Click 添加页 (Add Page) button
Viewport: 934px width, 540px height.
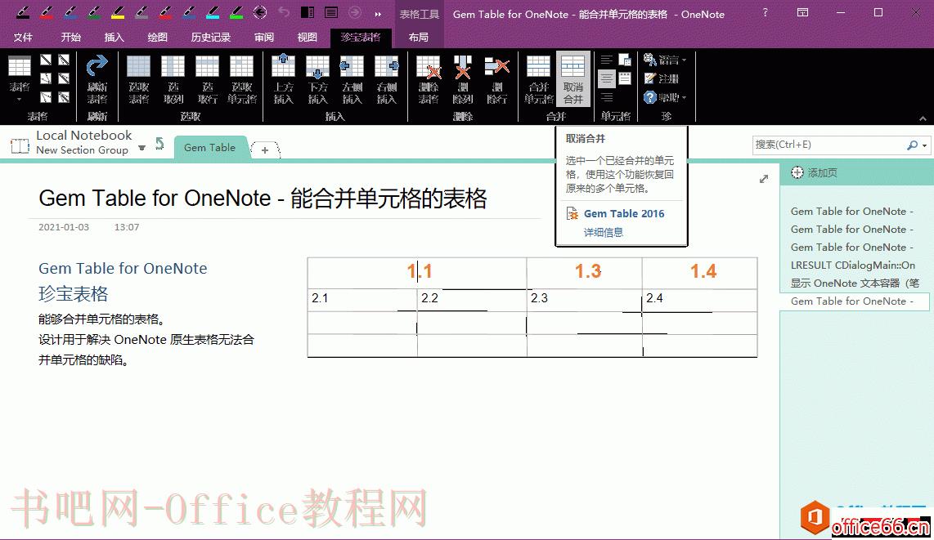tap(814, 172)
